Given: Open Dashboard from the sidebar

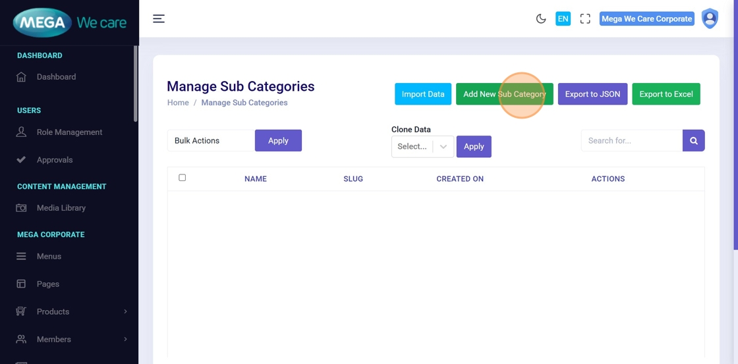Looking at the screenshot, I should point(56,77).
